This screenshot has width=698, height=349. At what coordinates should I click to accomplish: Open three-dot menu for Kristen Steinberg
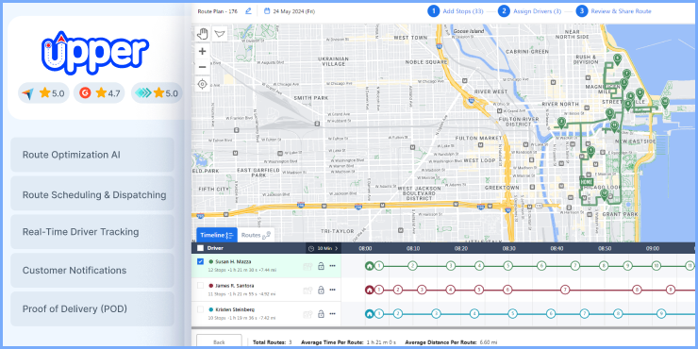[x=333, y=314]
